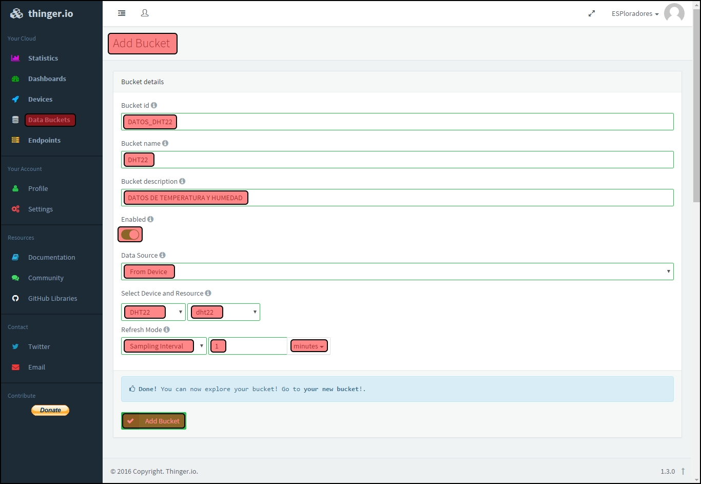
Task: Click the PayPal Donate button
Action: (x=50, y=410)
